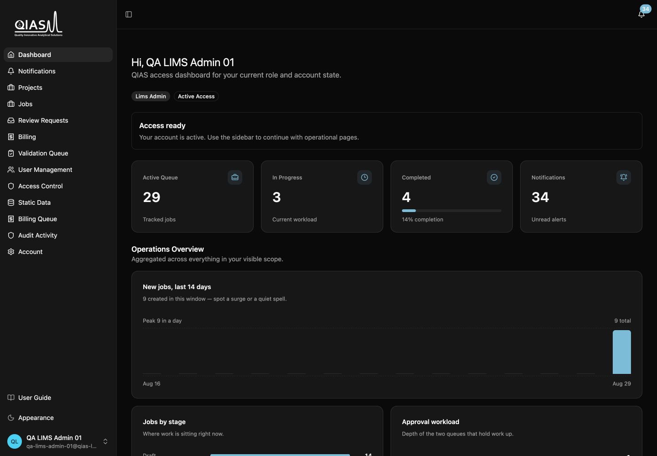Click the QL user avatar
This screenshot has width=657, height=456.
click(x=15, y=441)
